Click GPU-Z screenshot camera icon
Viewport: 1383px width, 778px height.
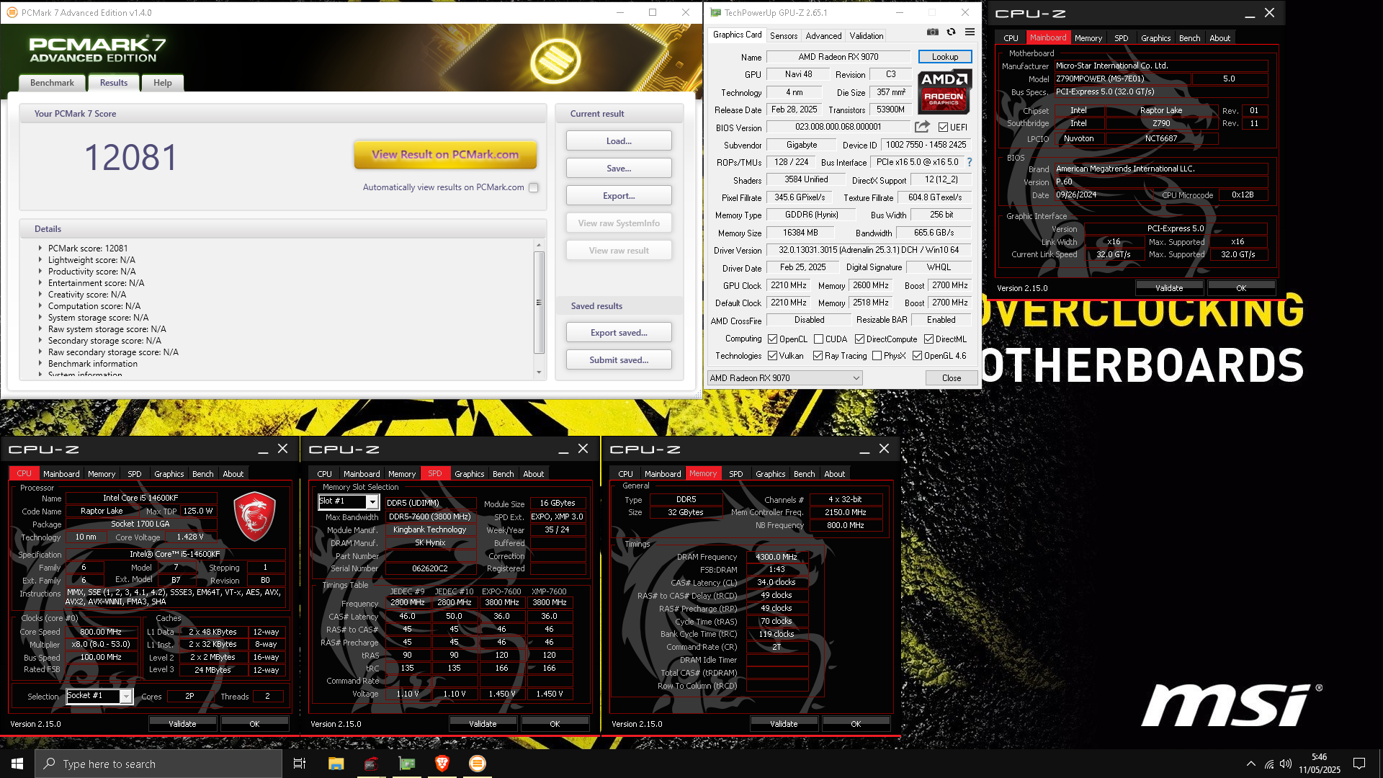(x=932, y=32)
